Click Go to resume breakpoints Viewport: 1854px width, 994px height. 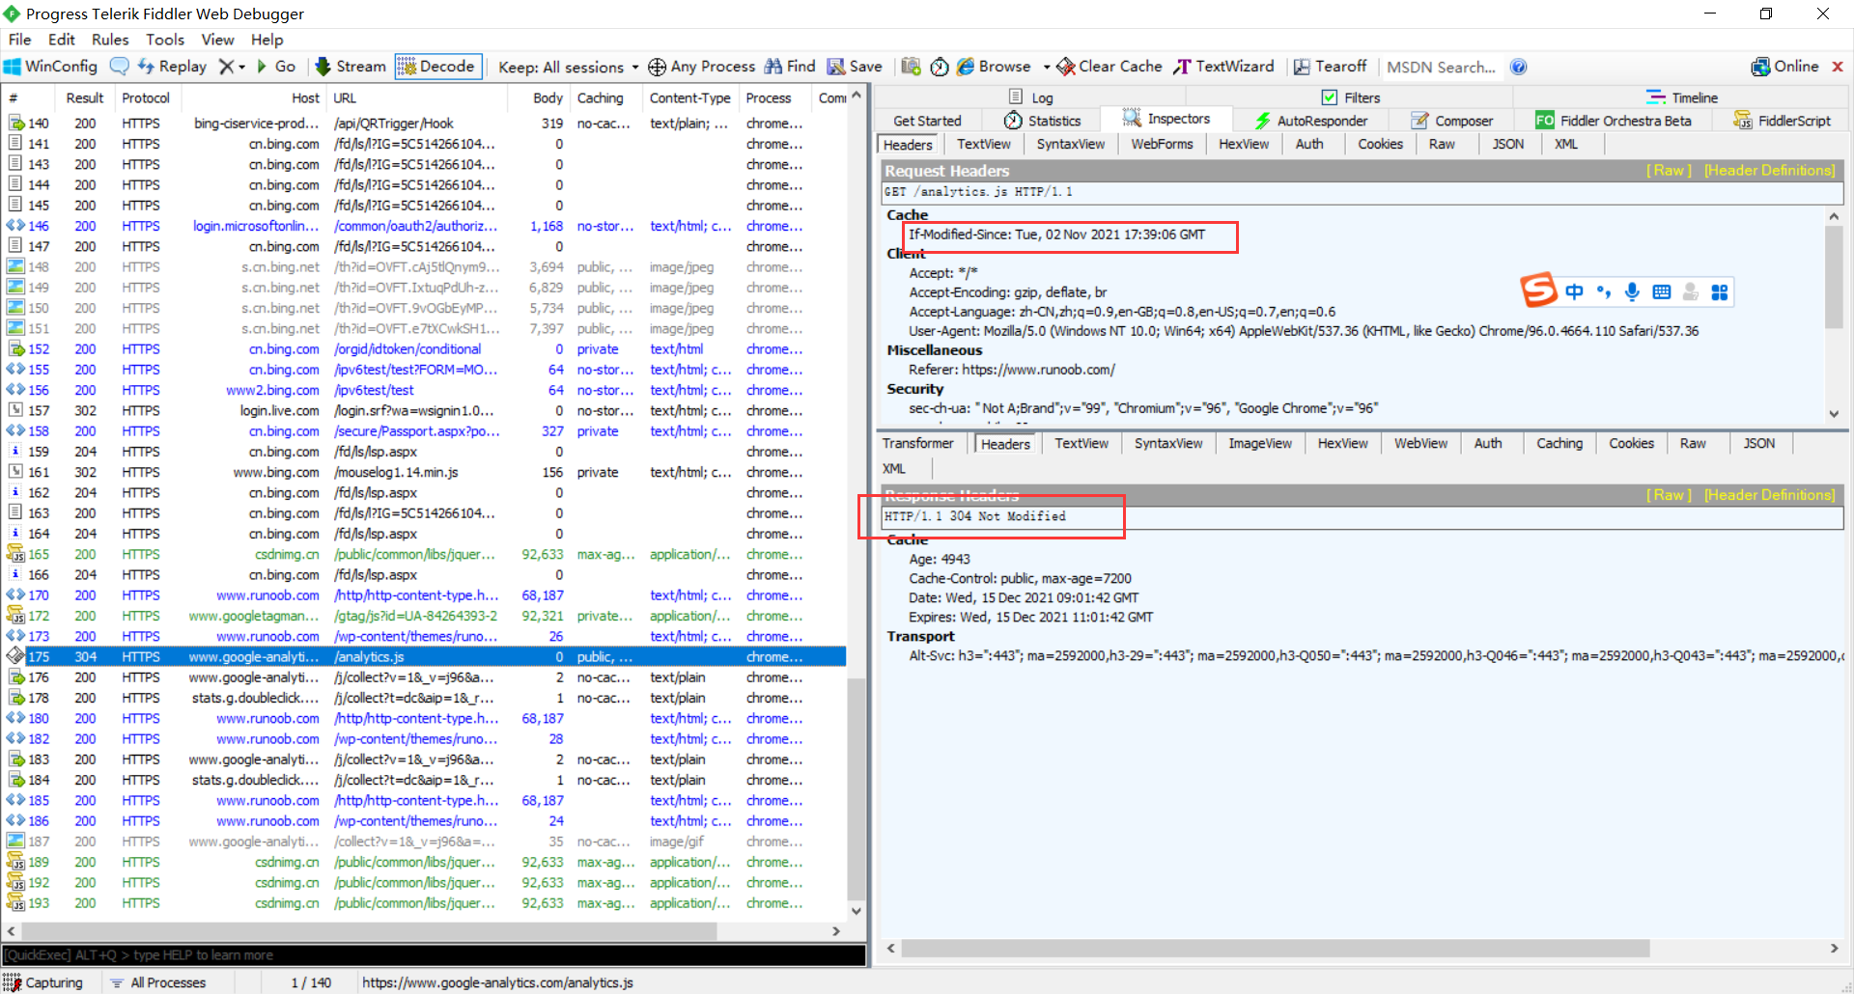tap(276, 67)
